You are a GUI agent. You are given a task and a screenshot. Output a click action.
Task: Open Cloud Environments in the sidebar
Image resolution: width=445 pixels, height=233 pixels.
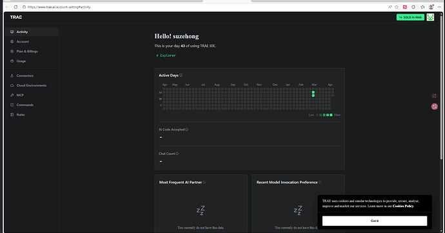(32, 85)
